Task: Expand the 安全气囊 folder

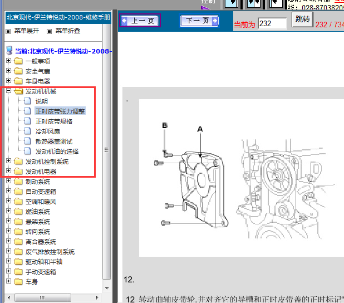Action: coord(8,71)
